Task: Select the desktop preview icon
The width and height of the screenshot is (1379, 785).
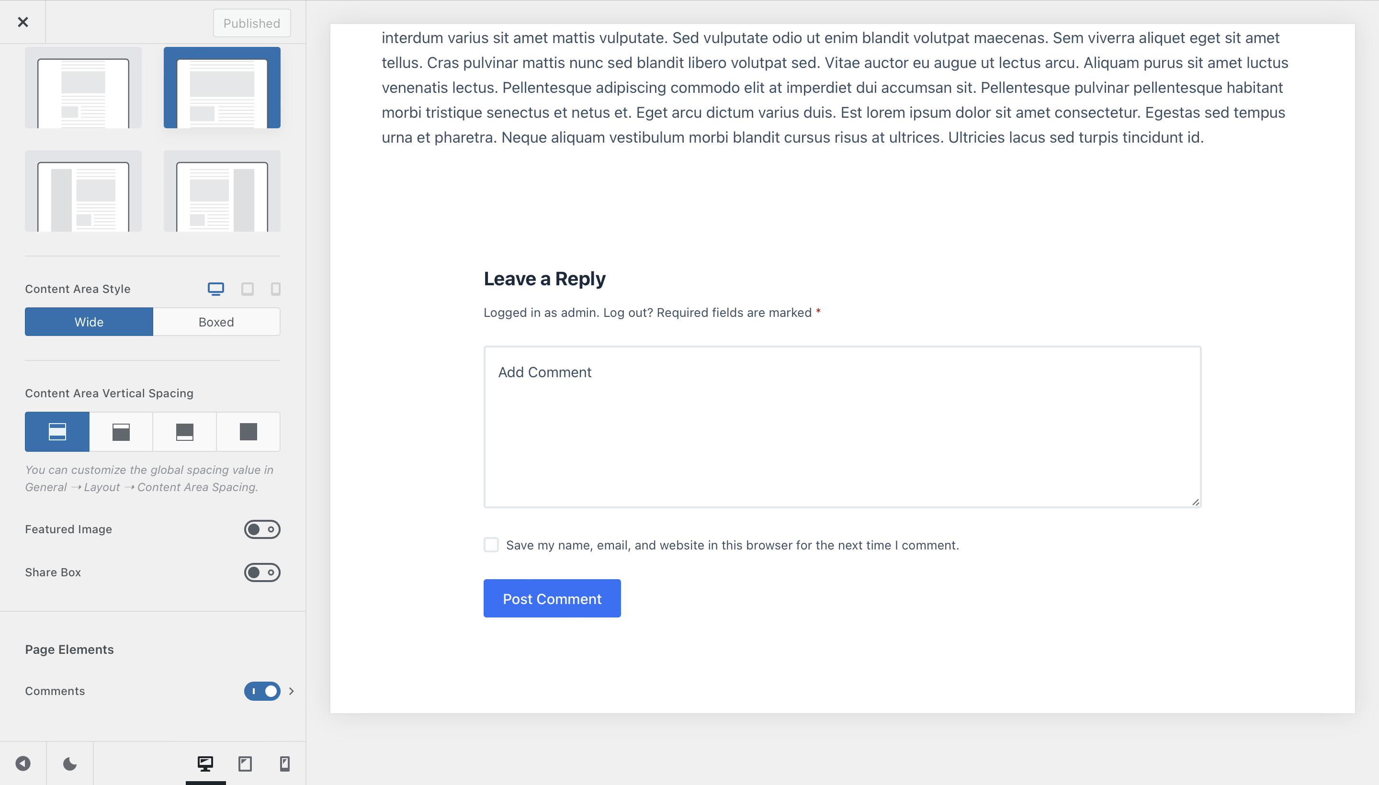Action: pos(205,763)
